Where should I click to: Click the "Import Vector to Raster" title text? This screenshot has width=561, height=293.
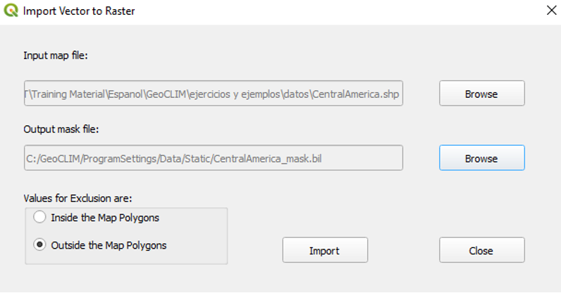click(79, 11)
